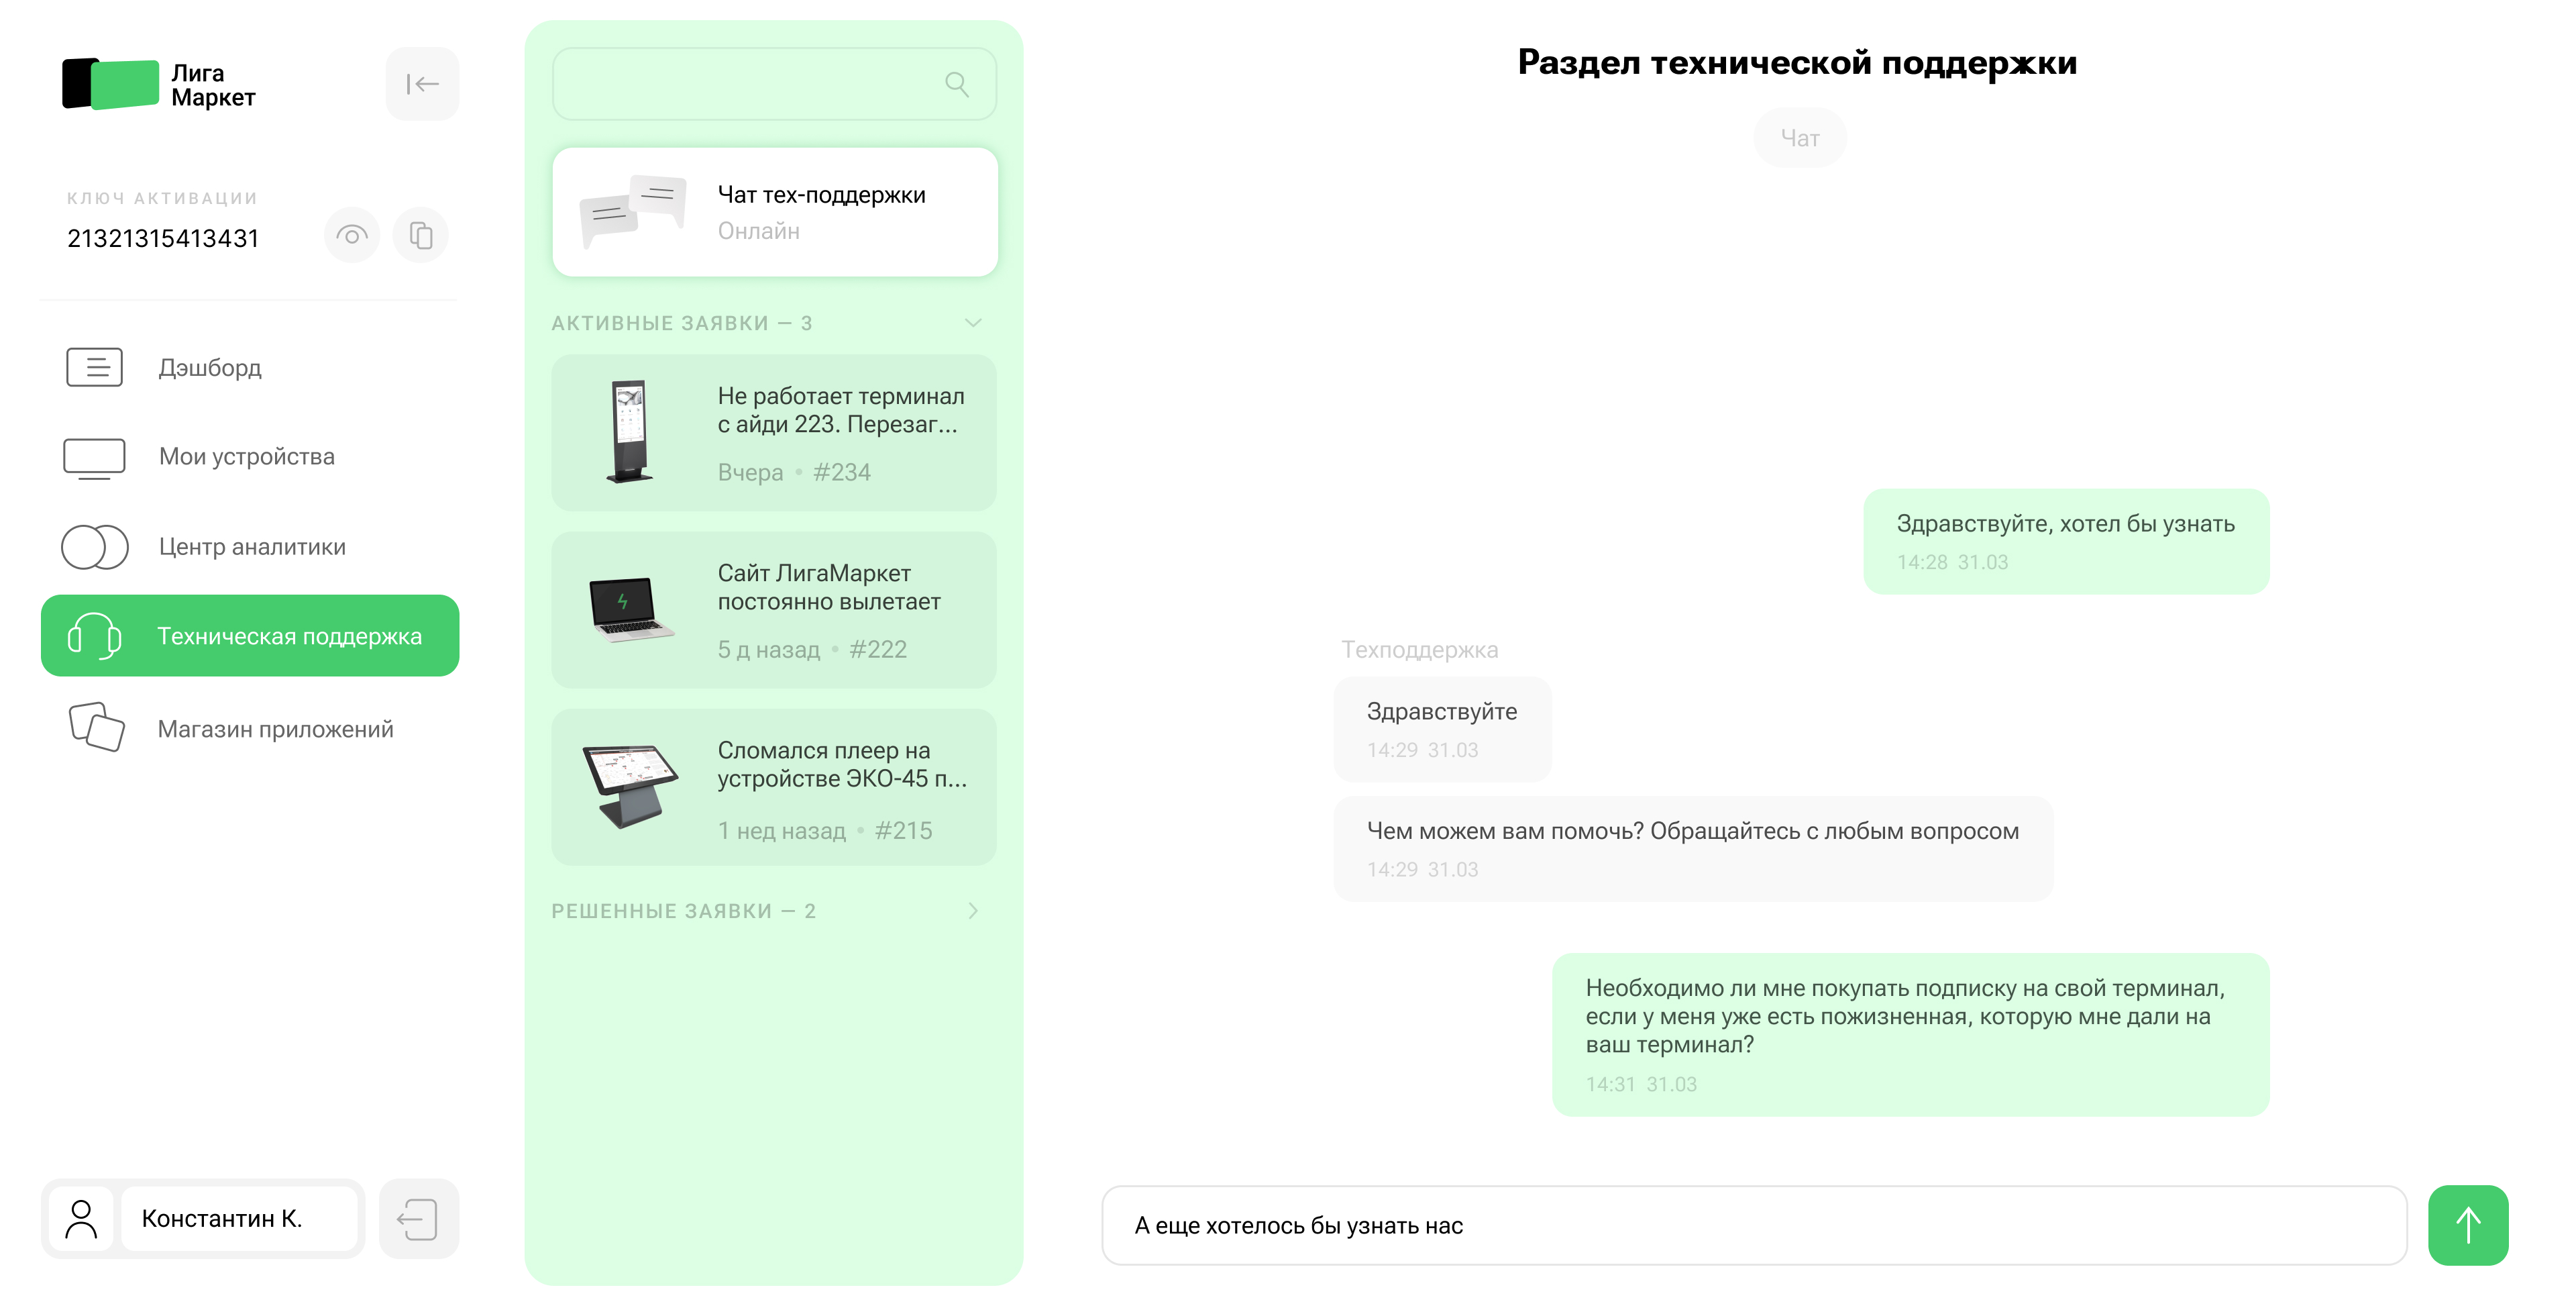This screenshot has height=1306, width=2576.
Task: Open Центр аналитики via its icon
Action: [94, 548]
